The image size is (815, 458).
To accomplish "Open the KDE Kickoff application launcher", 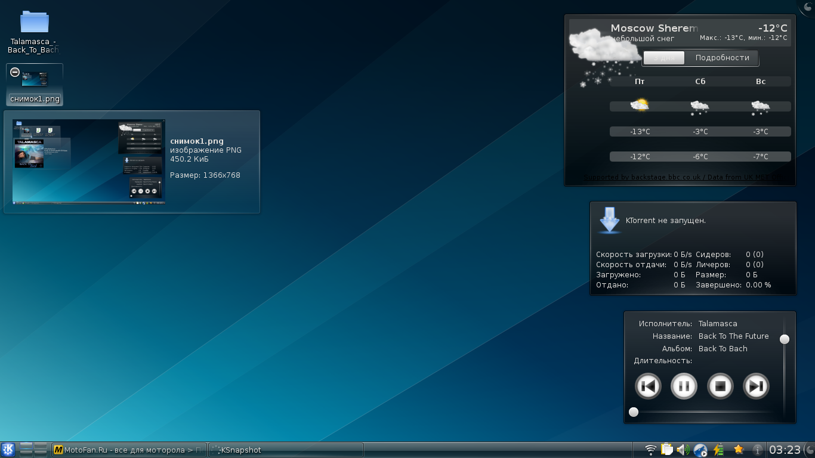I will (x=8, y=450).
